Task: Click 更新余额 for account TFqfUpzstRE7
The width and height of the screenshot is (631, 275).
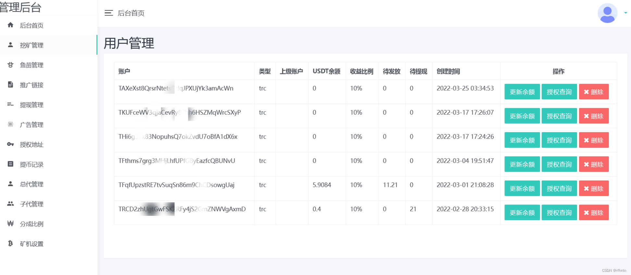Action: pyautogui.click(x=522, y=189)
